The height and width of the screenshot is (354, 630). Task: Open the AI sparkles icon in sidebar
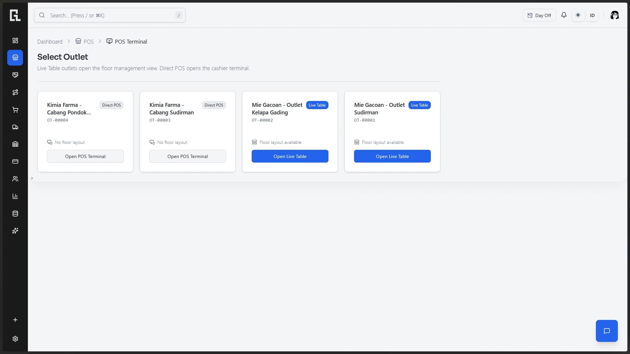[x=15, y=231]
